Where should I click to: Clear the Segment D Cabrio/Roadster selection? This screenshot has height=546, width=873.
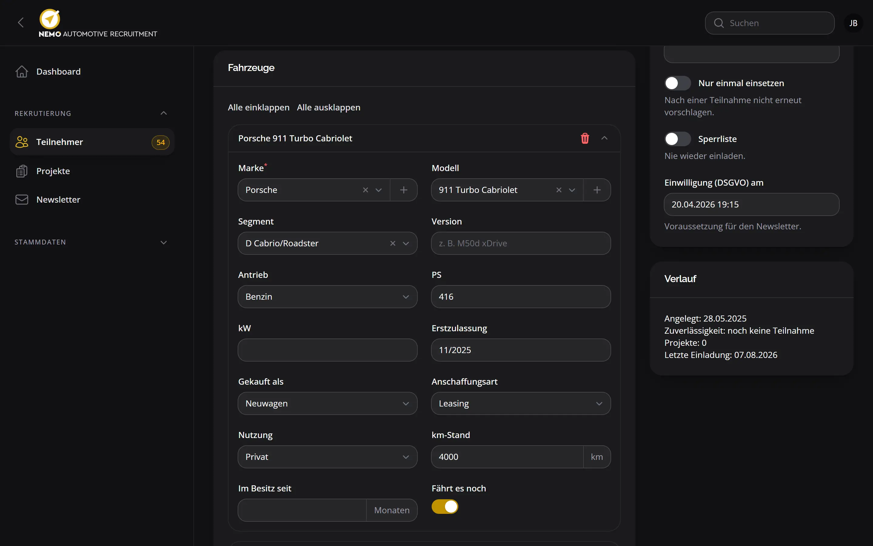point(393,243)
